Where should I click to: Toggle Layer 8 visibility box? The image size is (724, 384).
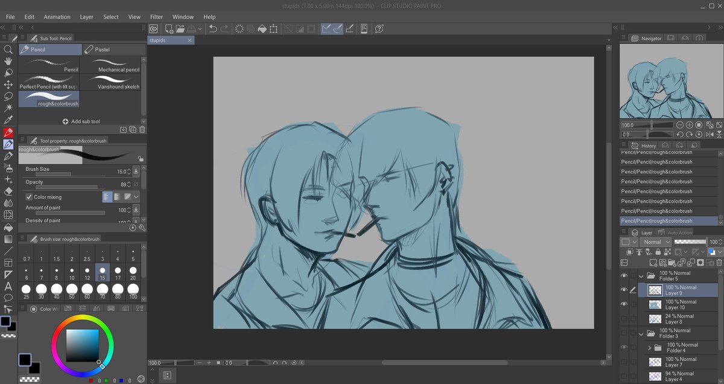(x=624, y=319)
